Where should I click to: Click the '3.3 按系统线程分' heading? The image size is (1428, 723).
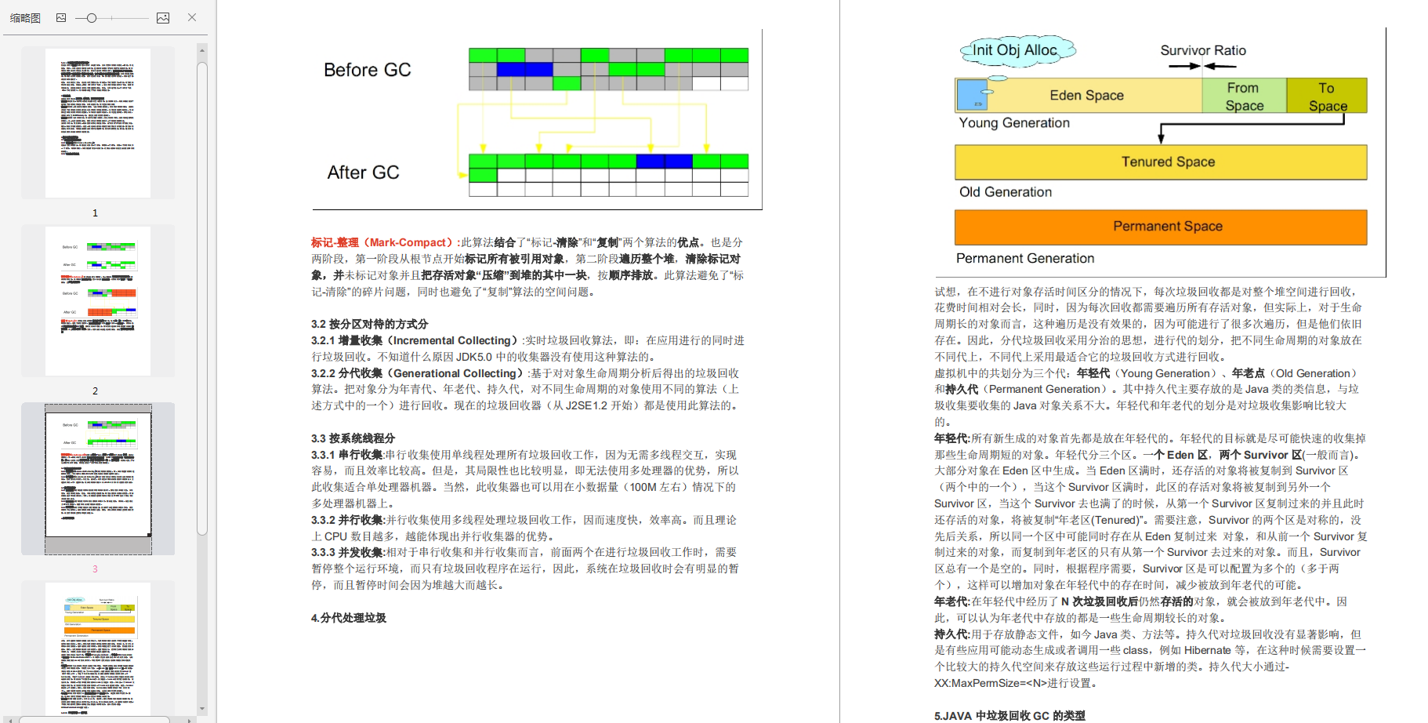pyautogui.click(x=353, y=438)
